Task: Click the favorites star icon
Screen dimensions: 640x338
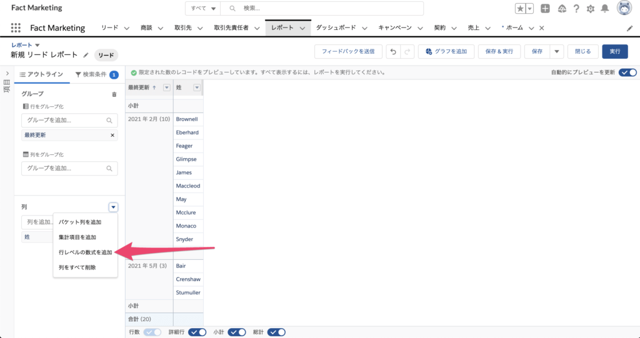Action: 520,9
